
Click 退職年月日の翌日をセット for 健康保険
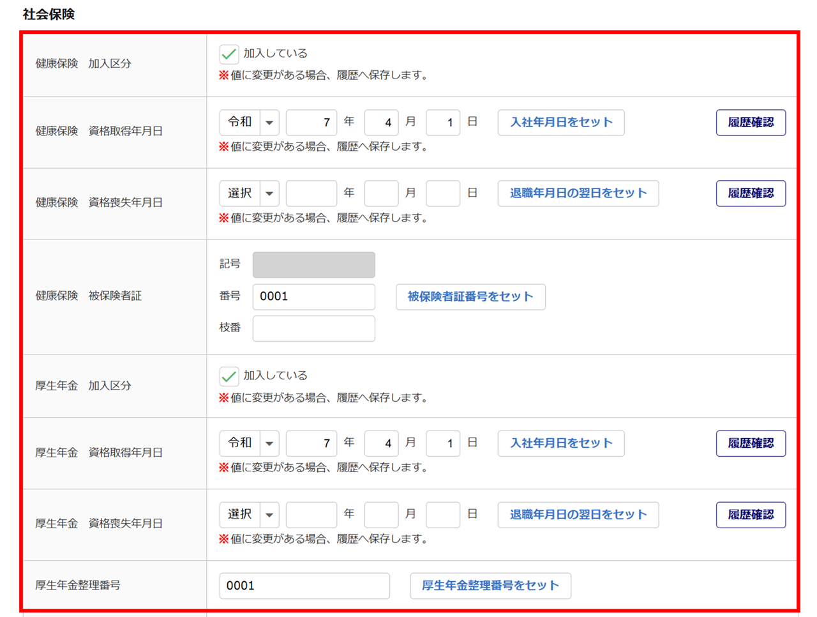pos(578,194)
